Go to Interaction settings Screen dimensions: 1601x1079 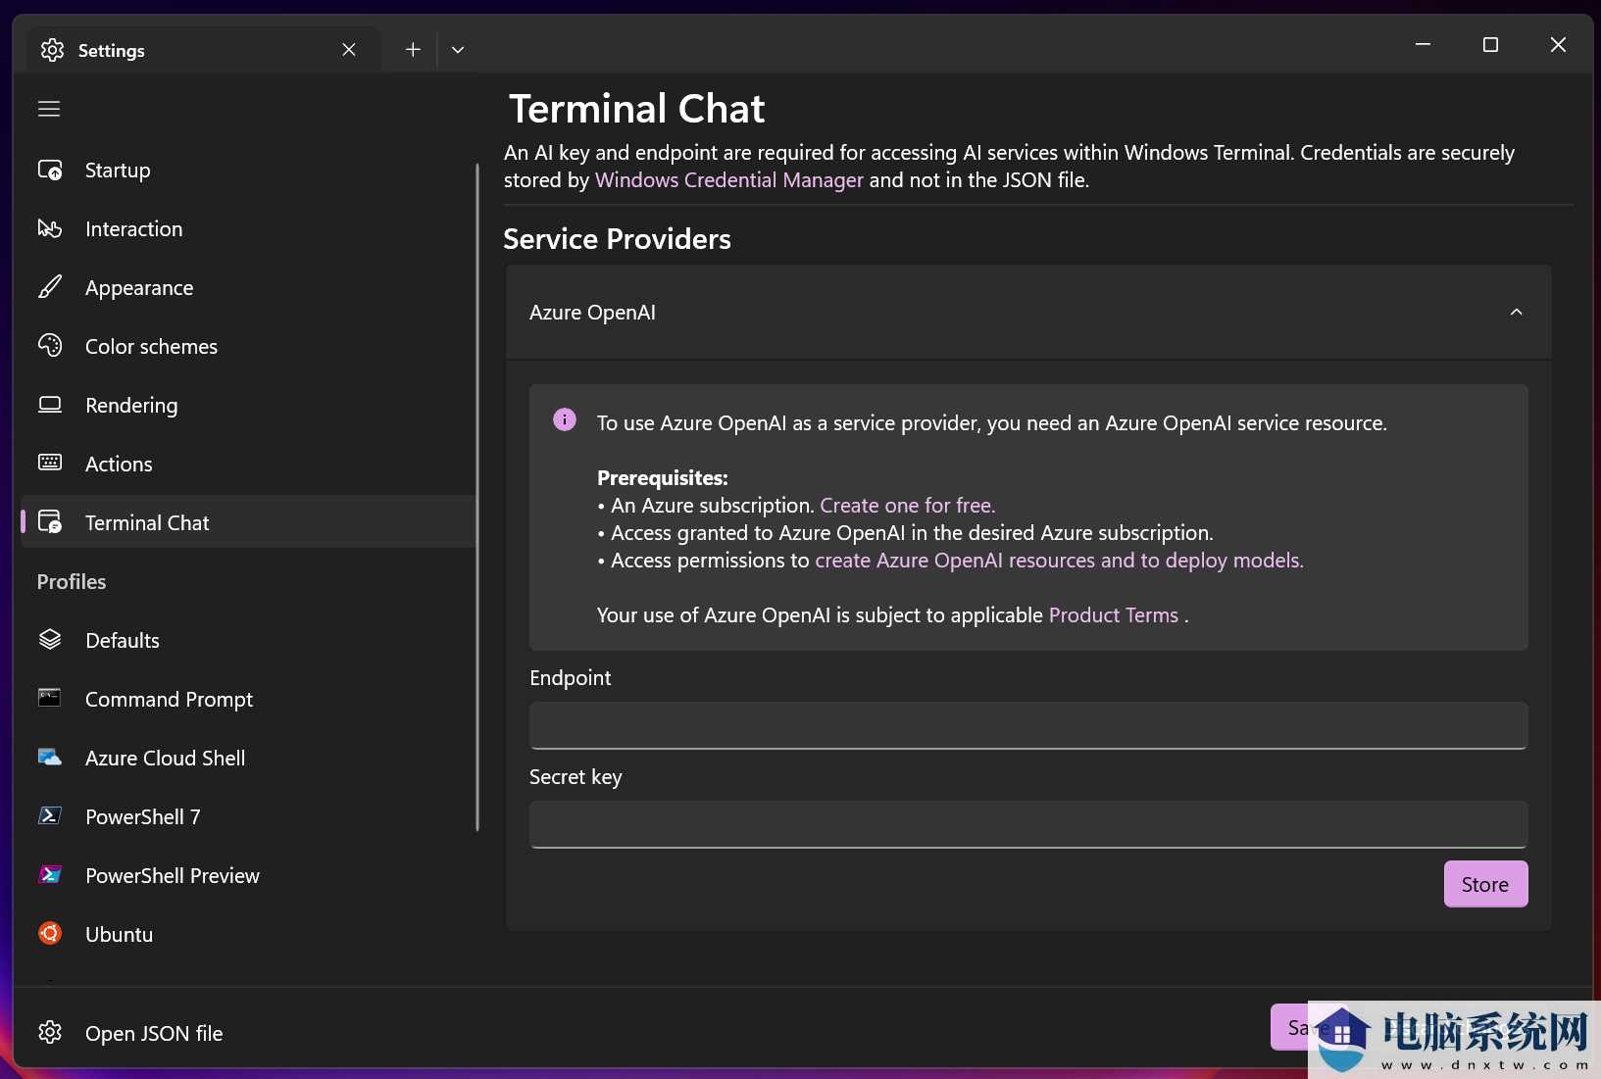248,229
